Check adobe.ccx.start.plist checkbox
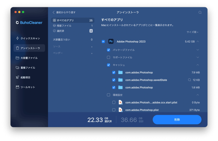This screenshot has height=141, width=218. (114, 102)
